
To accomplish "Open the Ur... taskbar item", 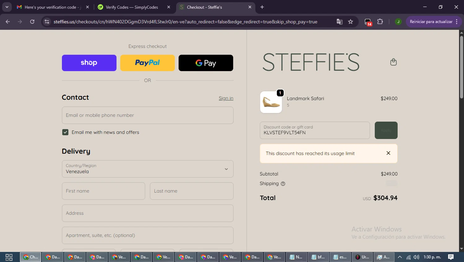I will coord(362,257).
